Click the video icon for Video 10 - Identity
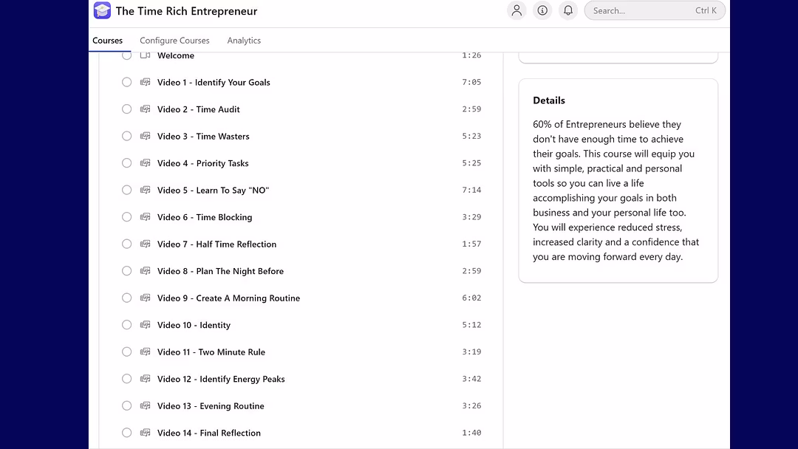The height and width of the screenshot is (449, 798). (146, 325)
